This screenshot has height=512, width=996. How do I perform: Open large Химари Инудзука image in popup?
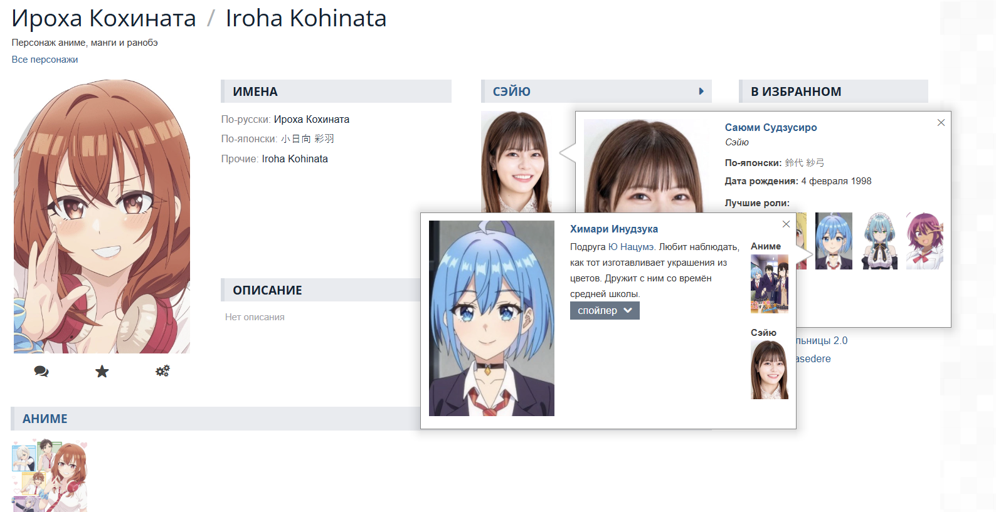pos(492,318)
